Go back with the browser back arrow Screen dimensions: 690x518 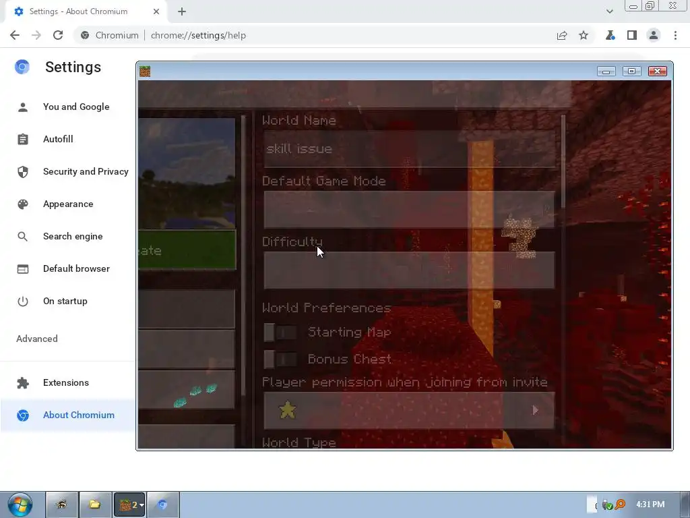pyautogui.click(x=15, y=35)
